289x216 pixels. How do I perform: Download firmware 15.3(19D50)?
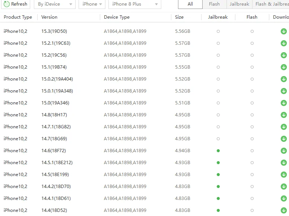(284, 31)
